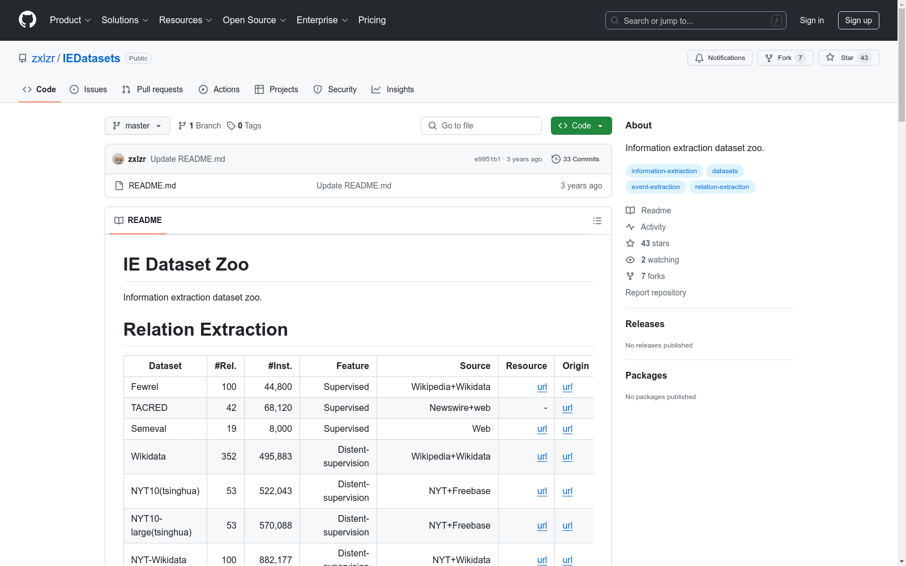Viewport: 906px width, 566px height.
Task: View the 7 forks link
Action: coord(646,276)
